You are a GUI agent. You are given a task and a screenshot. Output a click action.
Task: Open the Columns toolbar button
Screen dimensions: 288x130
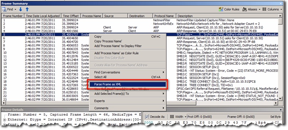(x=271, y=9)
